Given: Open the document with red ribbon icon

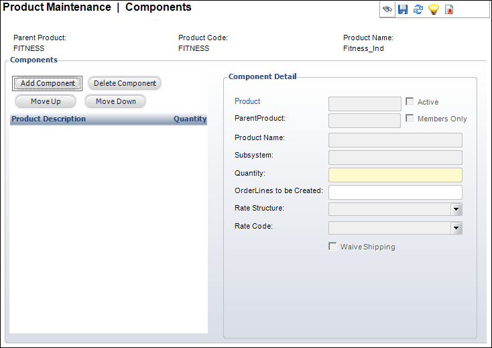Looking at the screenshot, I should [x=449, y=9].
